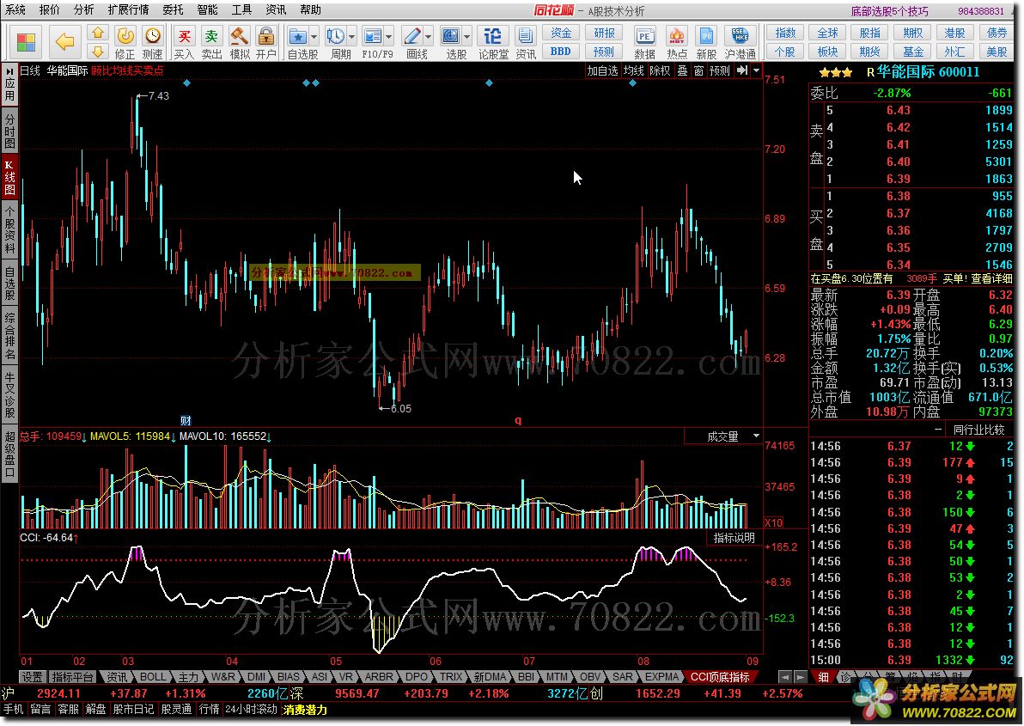Screen dimensions: 1024x726
Task: Click the up arrow page icon
Action: [x=97, y=33]
